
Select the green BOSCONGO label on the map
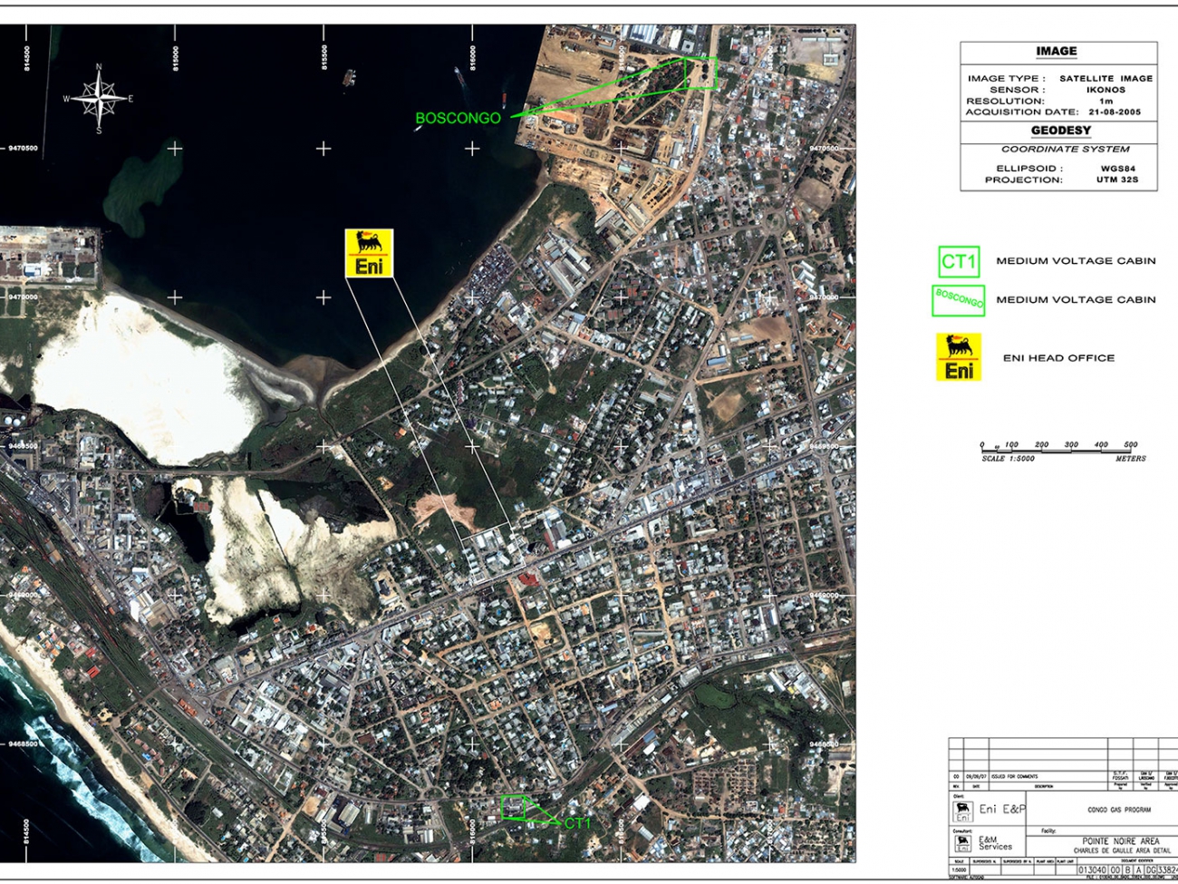pos(458,118)
